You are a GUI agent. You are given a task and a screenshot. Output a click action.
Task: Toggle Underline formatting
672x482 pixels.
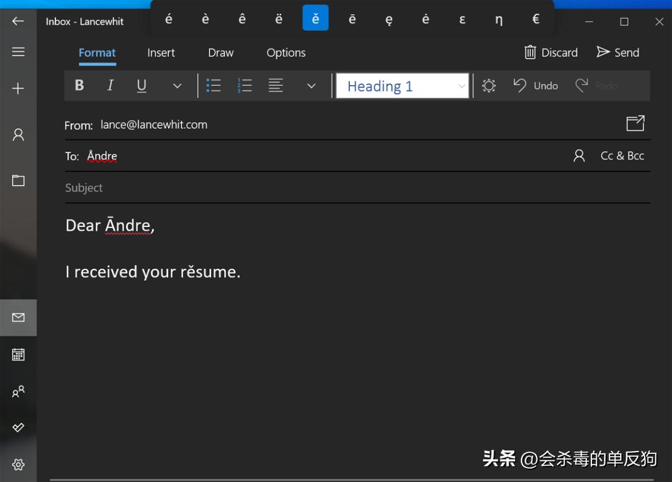coord(141,86)
